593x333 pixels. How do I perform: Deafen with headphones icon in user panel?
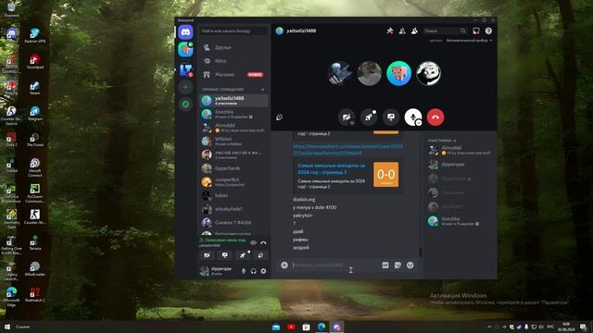(253, 271)
